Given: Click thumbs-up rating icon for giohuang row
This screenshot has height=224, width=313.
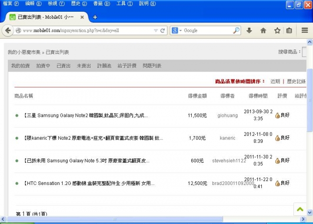Looking at the screenshot, I should 277,115.
